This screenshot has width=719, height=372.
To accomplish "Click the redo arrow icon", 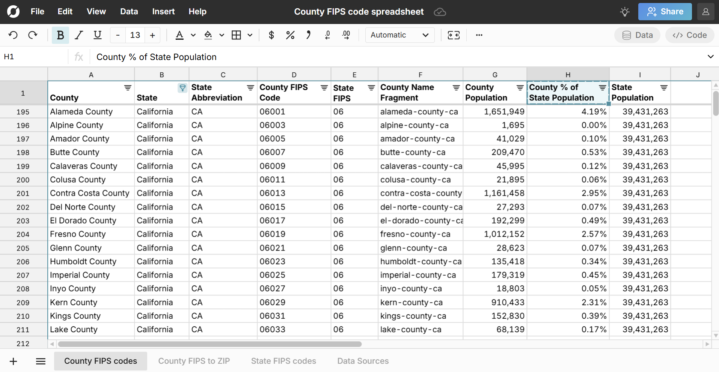I will [x=33, y=35].
